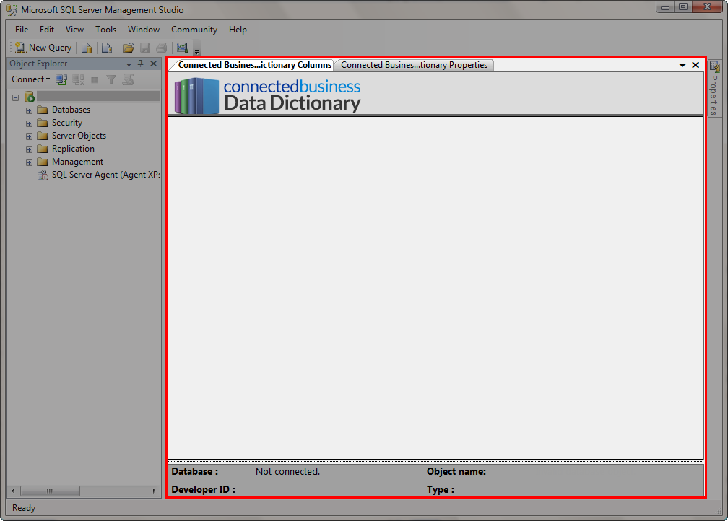Click the Object Explorer horizontal scrollbar
The width and height of the screenshot is (728, 521).
(x=51, y=491)
